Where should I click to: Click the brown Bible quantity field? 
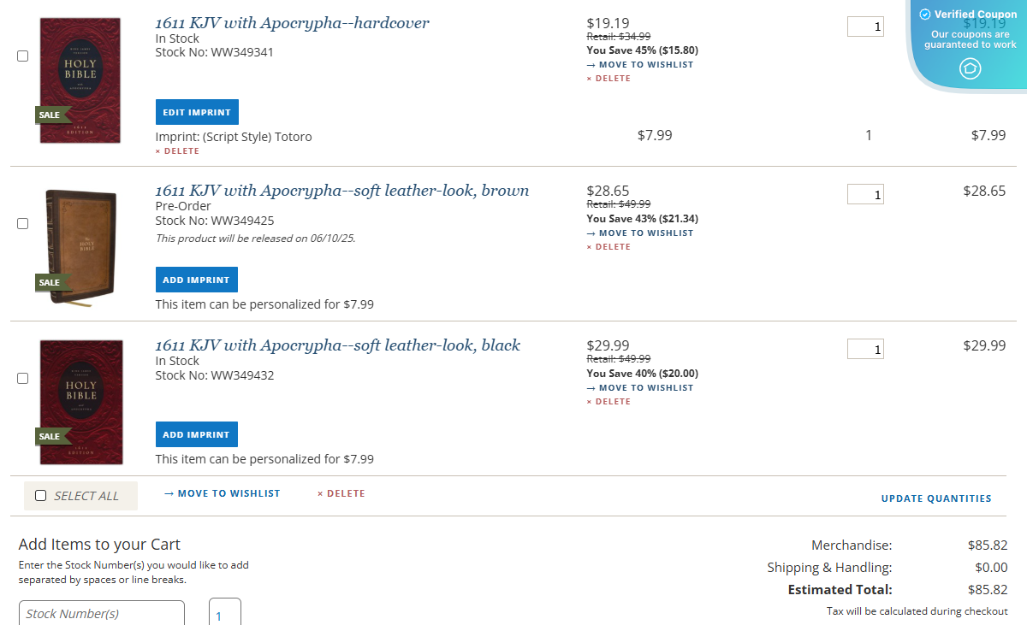click(x=865, y=195)
